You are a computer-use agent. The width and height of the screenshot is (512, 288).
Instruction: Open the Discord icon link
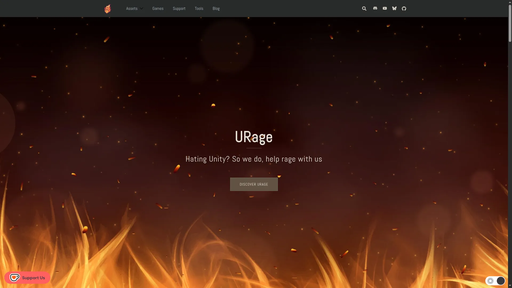375,9
